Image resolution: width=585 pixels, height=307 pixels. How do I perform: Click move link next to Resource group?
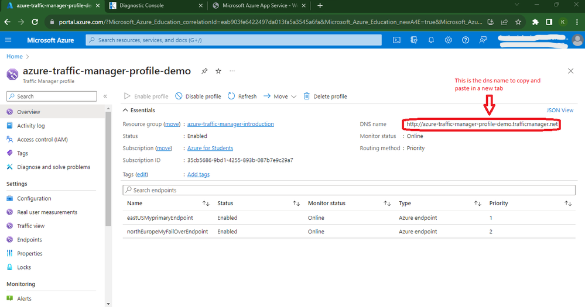pos(172,124)
